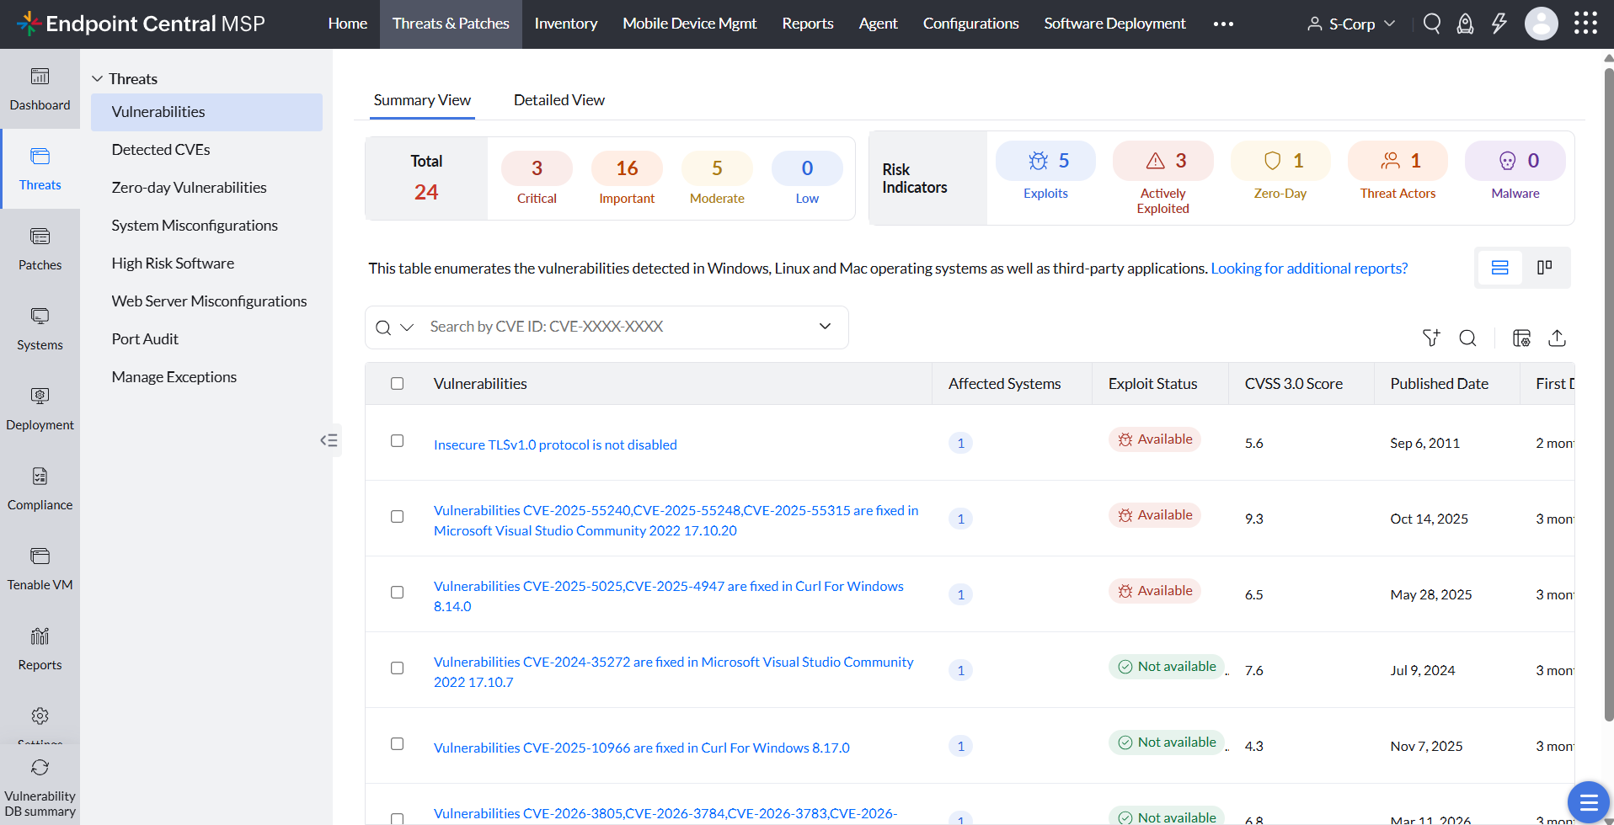Open the Compliance sidebar section
1614x825 pixels.
(x=40, y=488)
